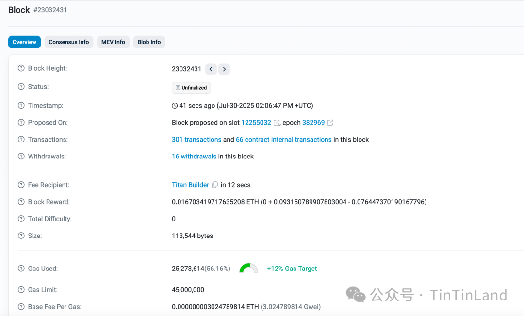
Task: Click the help icon beside Status
Action: click(21, 87)
